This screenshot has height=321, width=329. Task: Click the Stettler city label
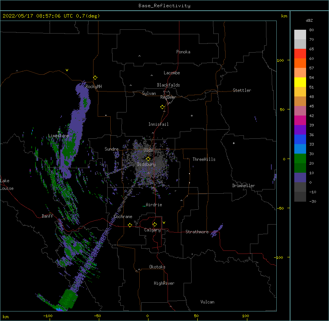[x=242, y=90]
